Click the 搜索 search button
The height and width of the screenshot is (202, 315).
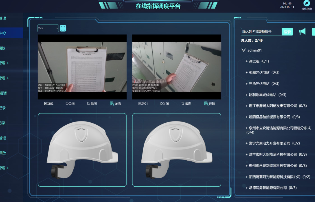(287, 32)
